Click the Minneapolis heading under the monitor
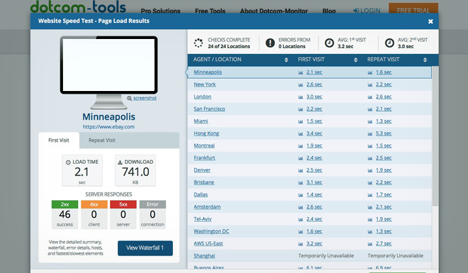468x273 pixels. click(109, 116)
